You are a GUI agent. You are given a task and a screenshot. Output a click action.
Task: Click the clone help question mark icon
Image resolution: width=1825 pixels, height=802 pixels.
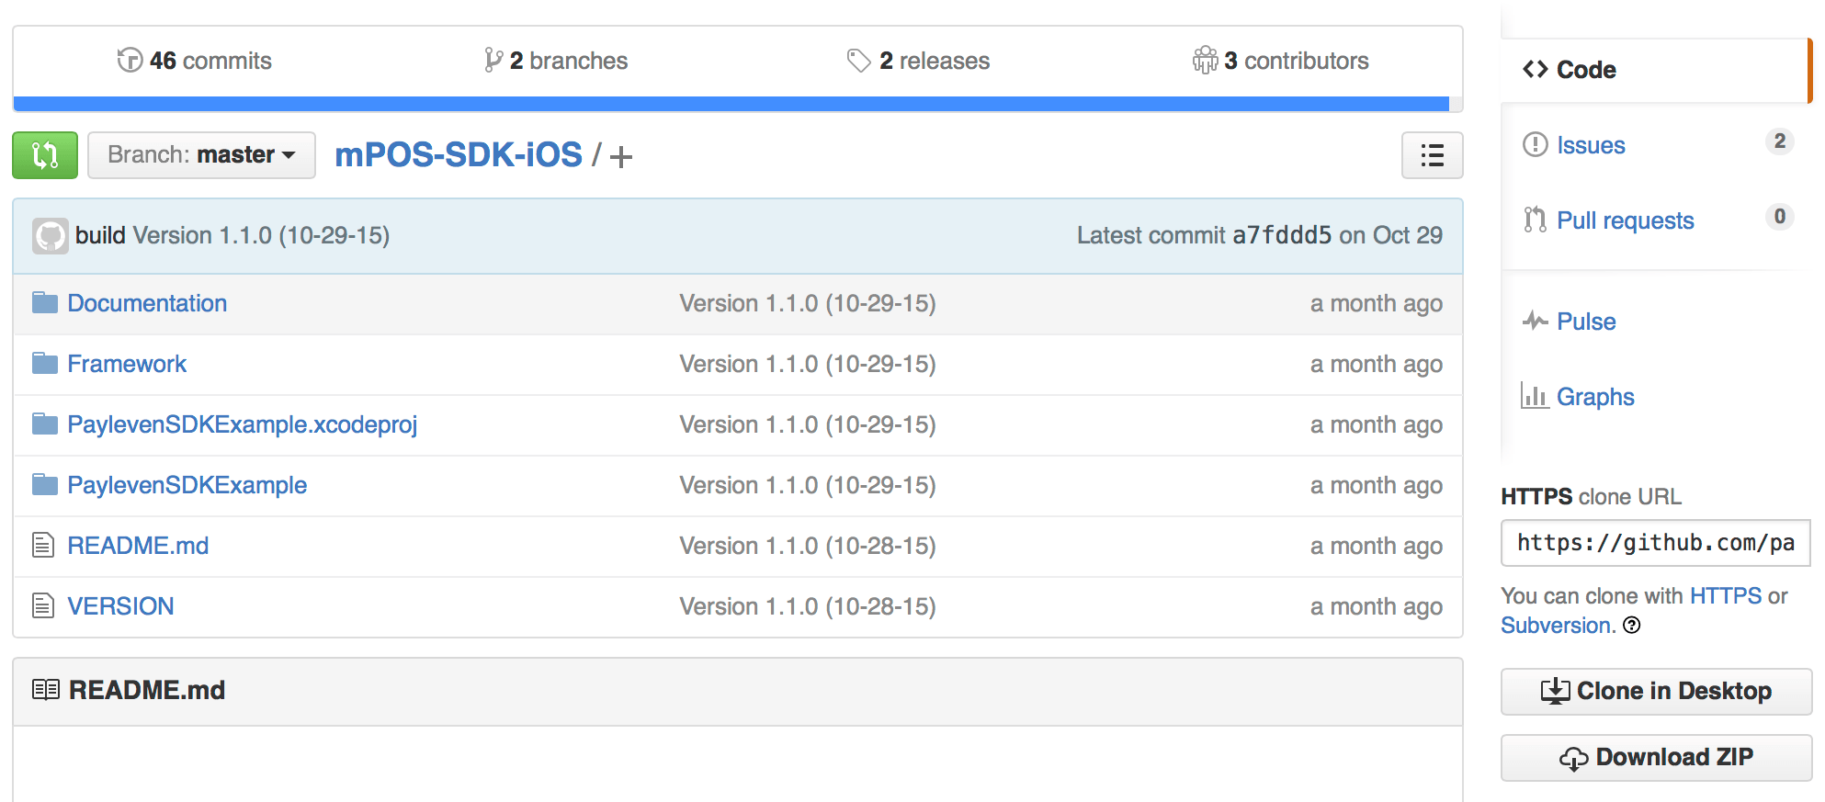(x=1632, y=626)
